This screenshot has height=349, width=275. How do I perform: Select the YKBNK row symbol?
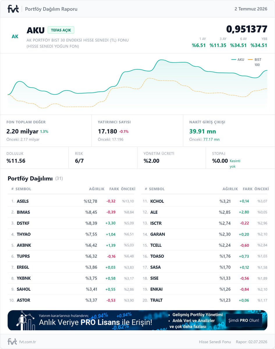coord(24,278)
